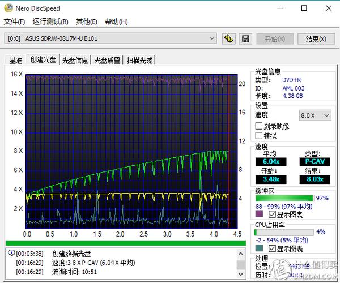This screenshot has height=283, width=340.
Task: Open the 运行测试(R) menu
Action: (50, 22)
